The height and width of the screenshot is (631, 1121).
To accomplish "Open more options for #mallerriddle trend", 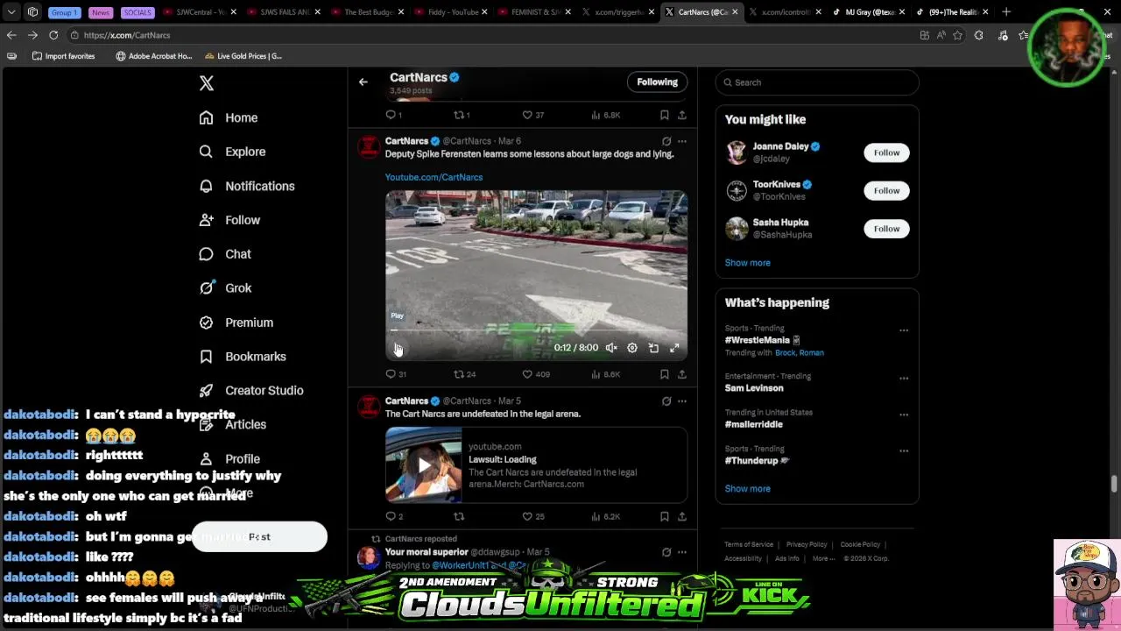I will tap(904, 415).
